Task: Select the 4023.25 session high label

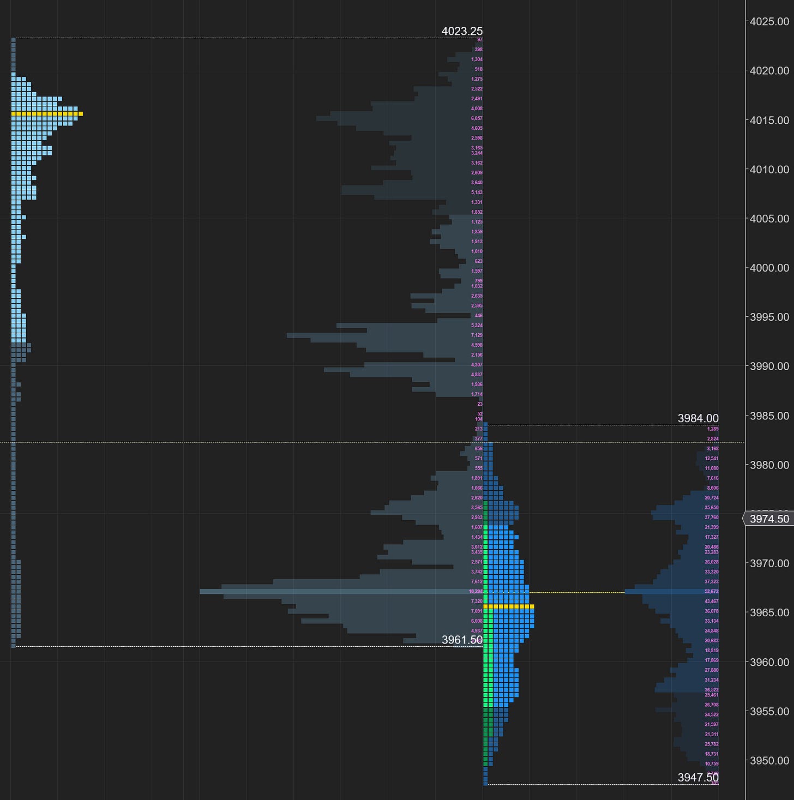Action: tap(462, 31)
